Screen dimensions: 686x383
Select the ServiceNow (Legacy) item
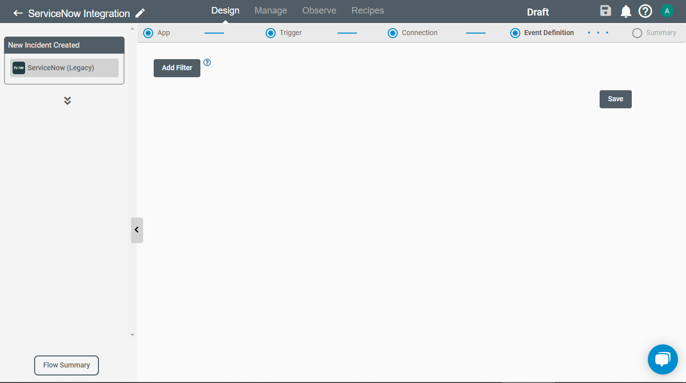pyautogui.click(x=64, y=68)
